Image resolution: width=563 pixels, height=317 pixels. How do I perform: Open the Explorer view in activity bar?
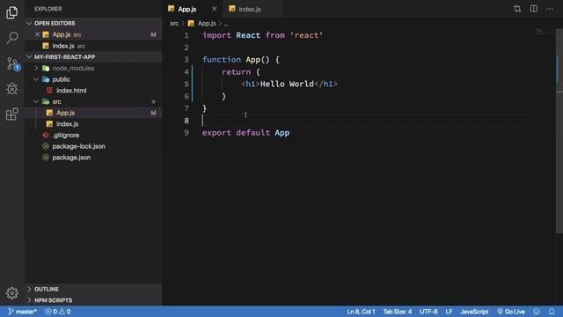click(x=11, y=12)
